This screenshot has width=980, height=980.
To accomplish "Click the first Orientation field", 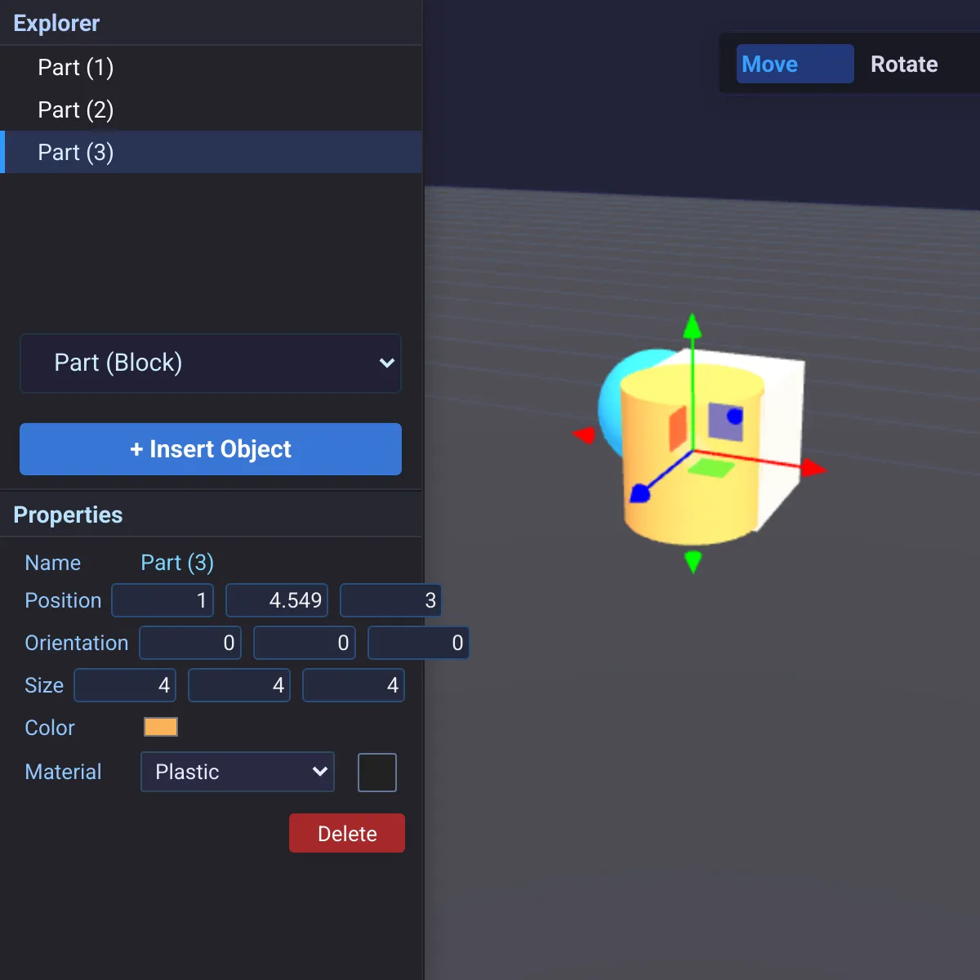I will (190, 643).
